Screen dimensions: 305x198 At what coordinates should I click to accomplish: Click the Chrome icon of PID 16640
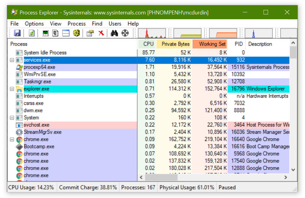(x=19, y=139)
